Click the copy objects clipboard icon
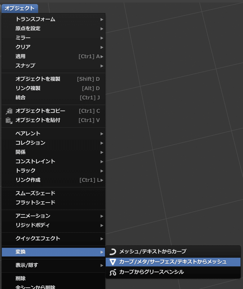This screenshot has width=243, height=289. (x=9, y=111)
